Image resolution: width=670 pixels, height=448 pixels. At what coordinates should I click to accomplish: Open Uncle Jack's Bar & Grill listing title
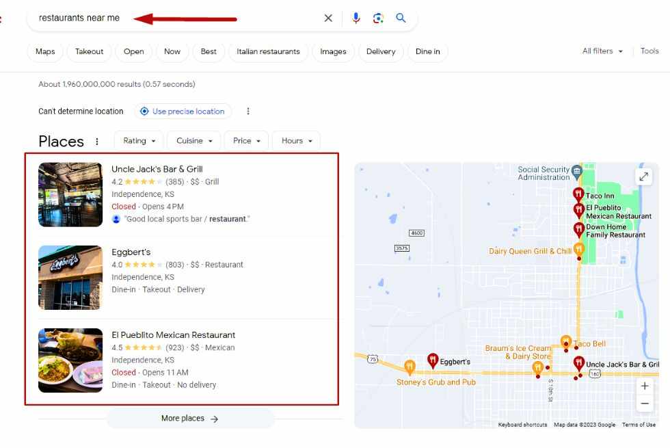click(157, 169)
